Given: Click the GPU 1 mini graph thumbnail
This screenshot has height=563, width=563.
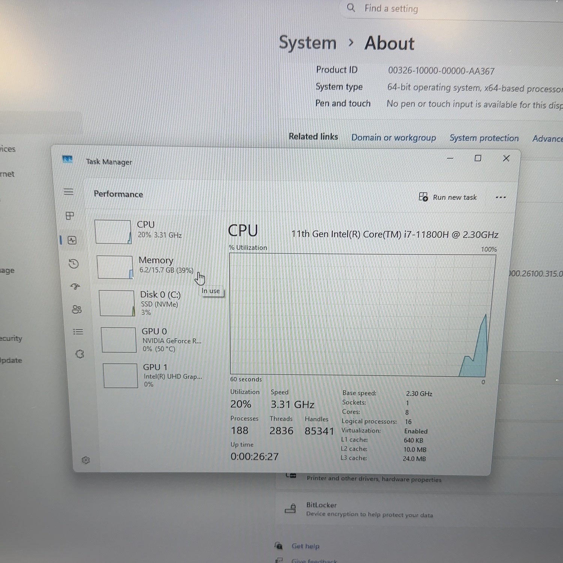Looking at the screenshot, I should point(120,376).
